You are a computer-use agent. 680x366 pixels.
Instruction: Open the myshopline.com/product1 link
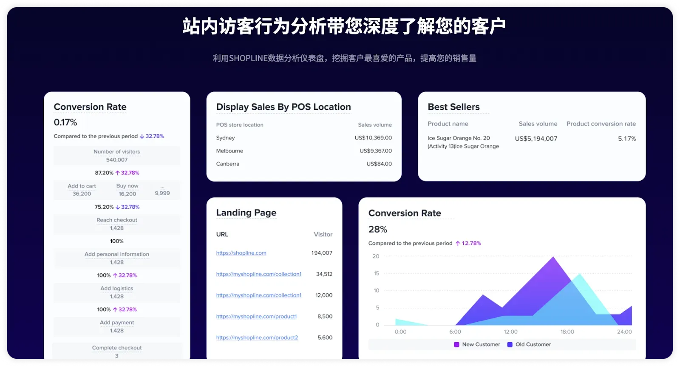[256, 317]
